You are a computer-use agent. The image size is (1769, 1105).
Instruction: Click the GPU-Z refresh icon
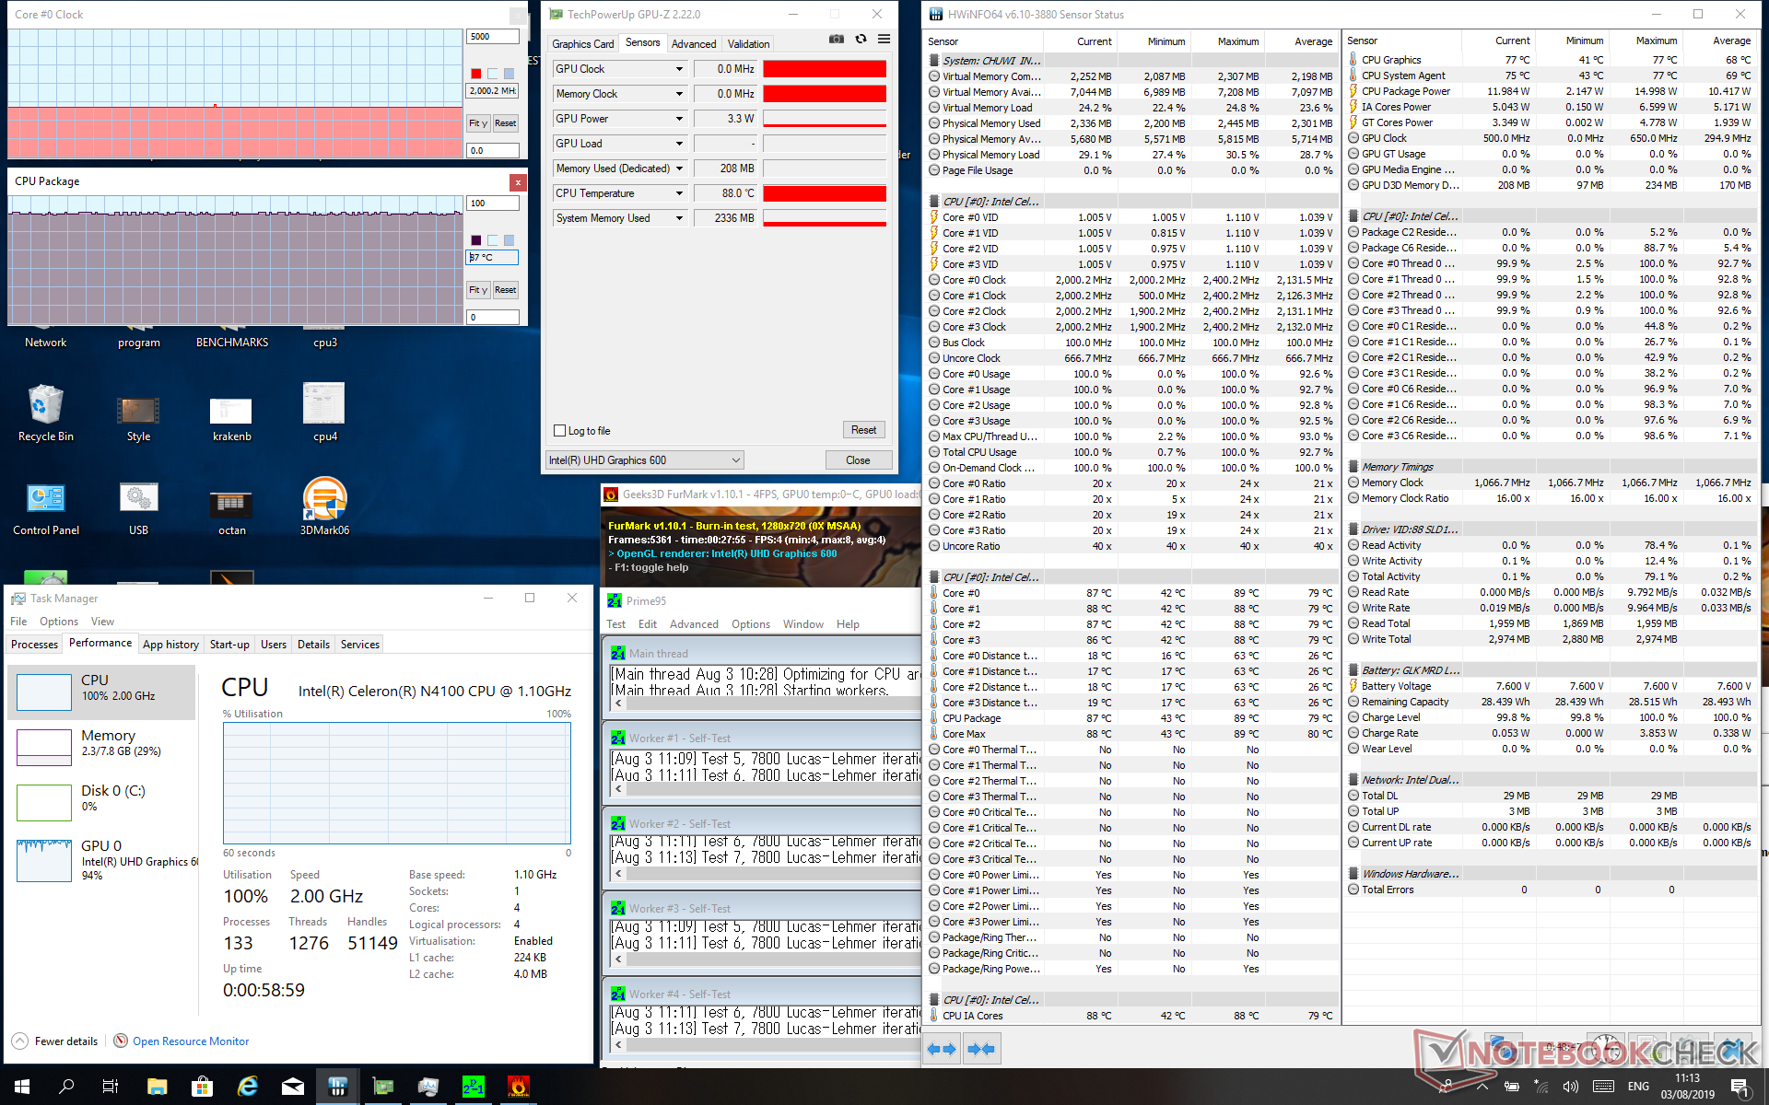[861, 39]
